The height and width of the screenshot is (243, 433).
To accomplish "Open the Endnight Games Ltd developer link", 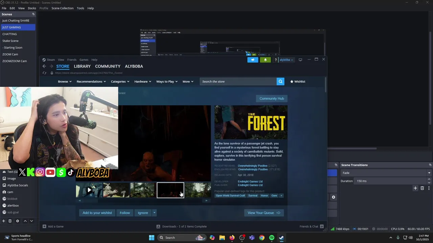I will point(250,182).
